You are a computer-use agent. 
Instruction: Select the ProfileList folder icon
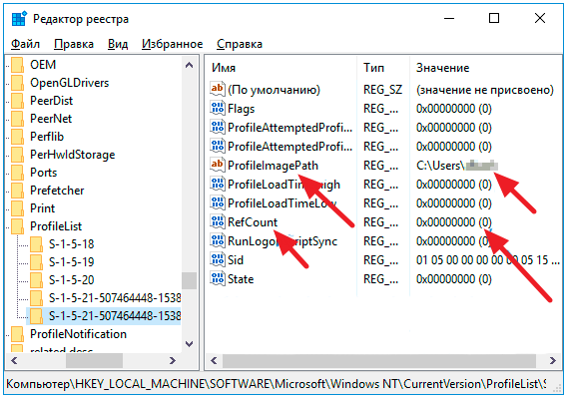17,226
